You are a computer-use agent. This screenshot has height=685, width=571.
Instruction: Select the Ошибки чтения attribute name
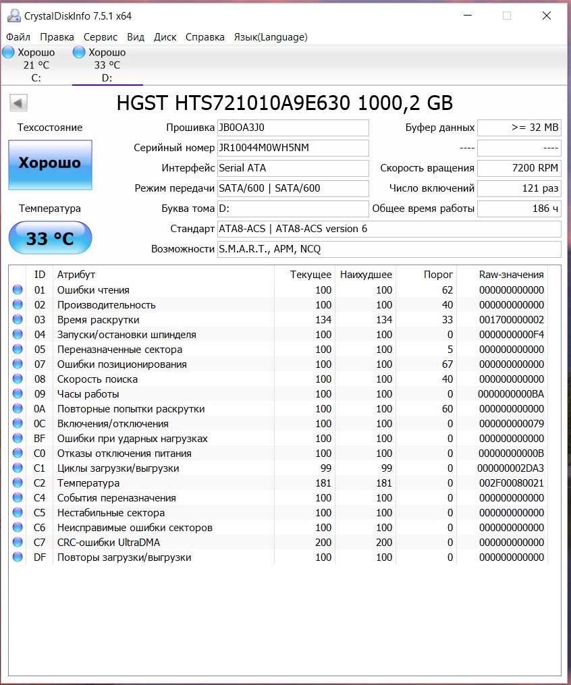point(93,290)
